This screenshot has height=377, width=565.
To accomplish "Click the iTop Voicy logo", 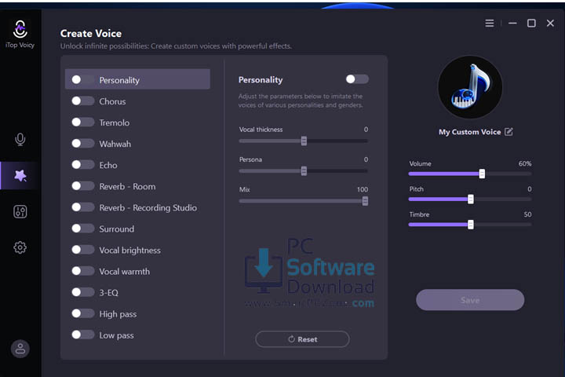I will (x=20, y=35).
